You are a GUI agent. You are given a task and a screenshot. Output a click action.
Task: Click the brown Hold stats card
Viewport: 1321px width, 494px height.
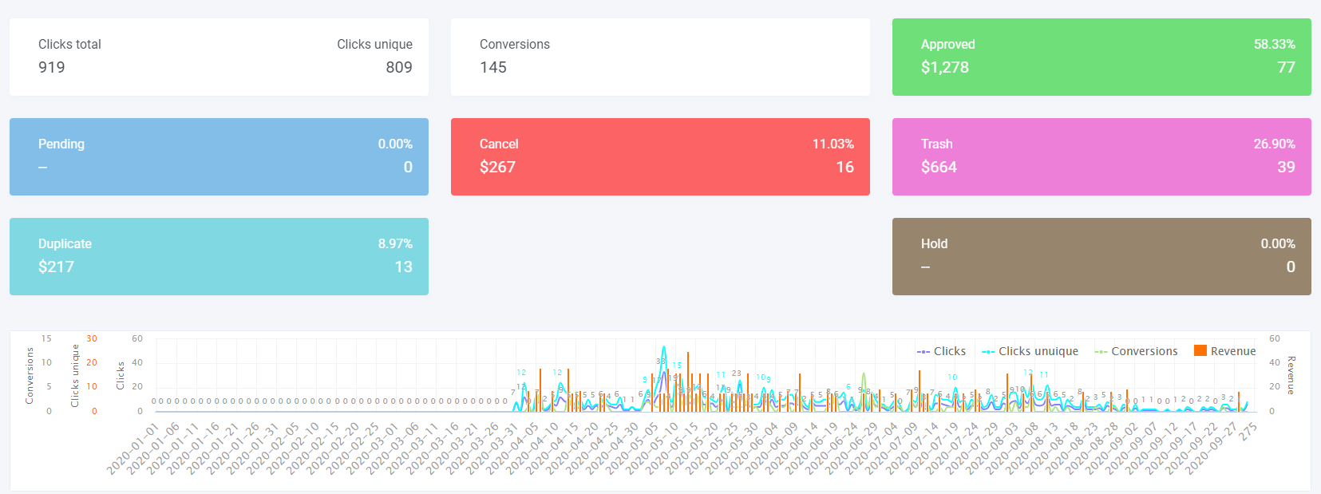click(x=1101, y=257)
